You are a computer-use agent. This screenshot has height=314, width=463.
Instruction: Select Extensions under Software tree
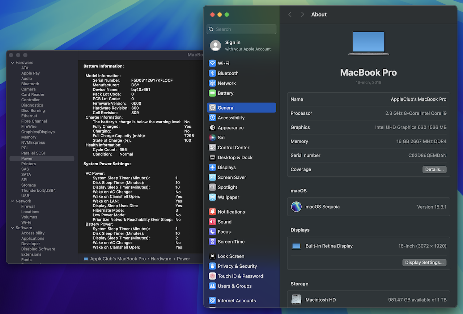click(x=31, y=254)
